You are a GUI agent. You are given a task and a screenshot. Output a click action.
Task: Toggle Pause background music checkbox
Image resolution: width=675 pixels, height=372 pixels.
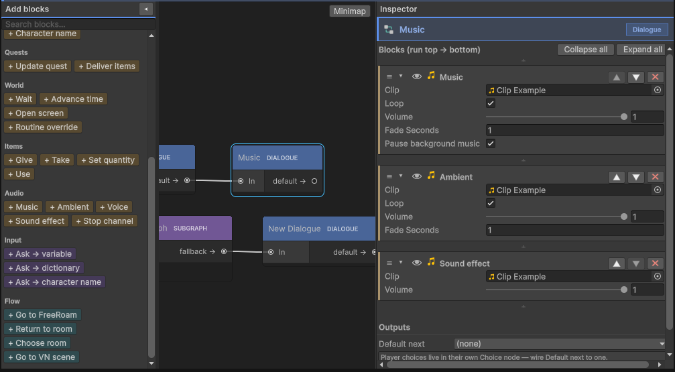coord(490,143)
